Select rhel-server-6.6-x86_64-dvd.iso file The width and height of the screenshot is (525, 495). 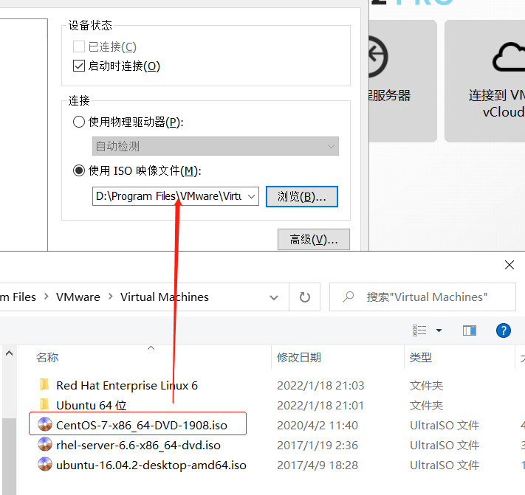coord(138,445)
